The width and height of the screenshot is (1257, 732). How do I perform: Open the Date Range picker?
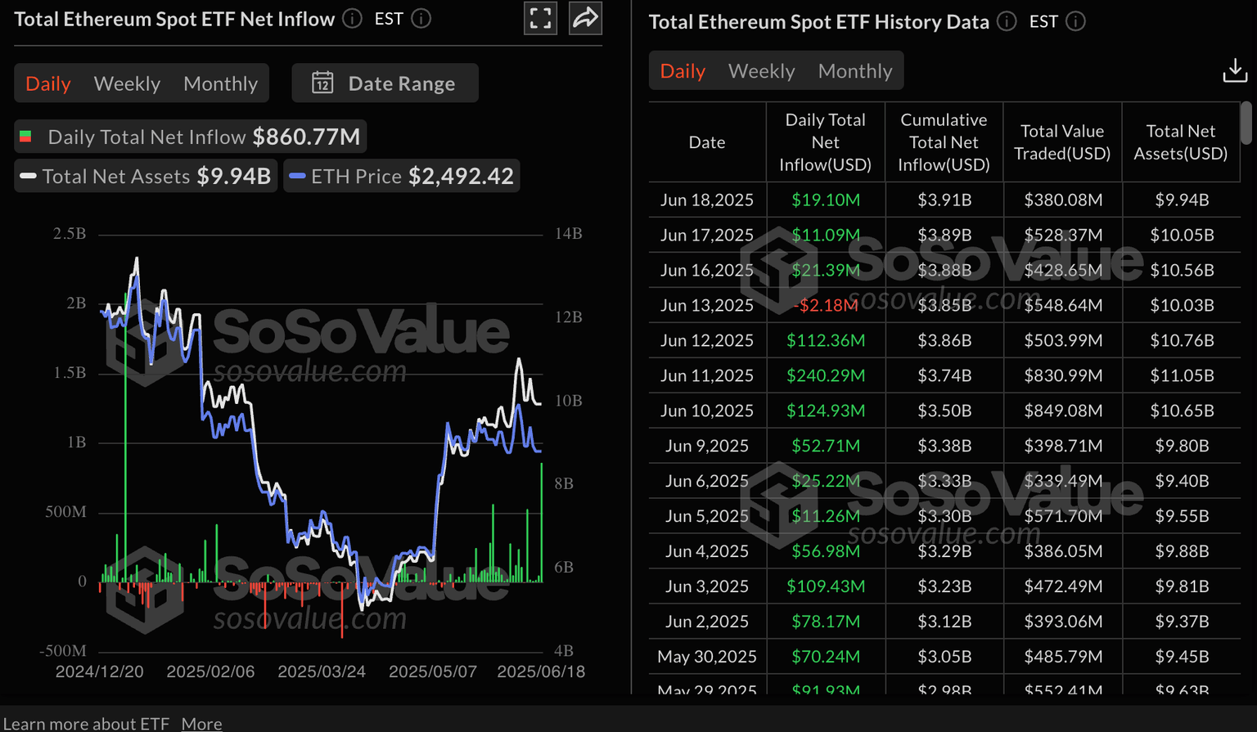(385, 83)
